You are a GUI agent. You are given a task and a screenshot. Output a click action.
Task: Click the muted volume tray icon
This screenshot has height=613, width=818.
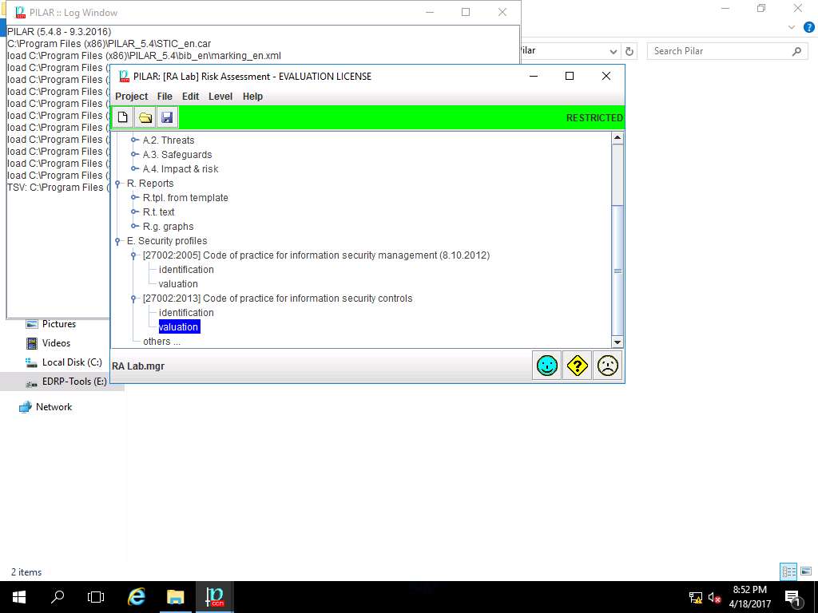point(715,598)
